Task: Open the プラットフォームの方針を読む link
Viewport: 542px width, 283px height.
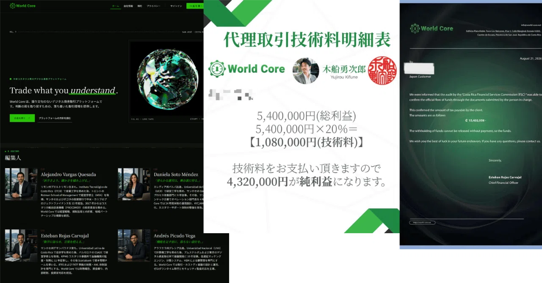Action: [55, 118]
